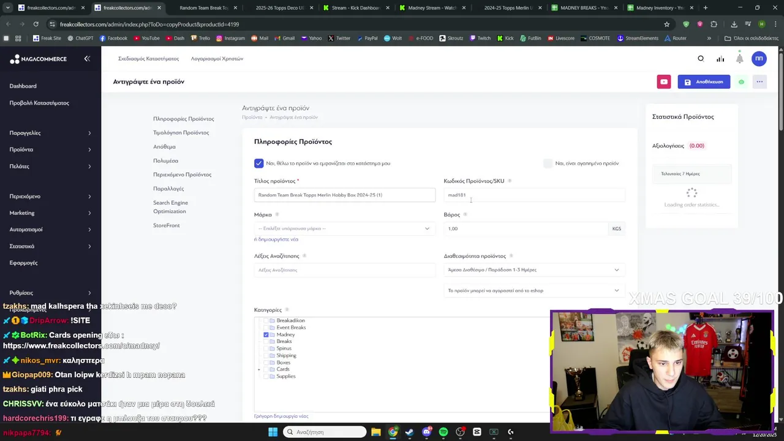Expand the Cards category tree node

click(259, 369)
